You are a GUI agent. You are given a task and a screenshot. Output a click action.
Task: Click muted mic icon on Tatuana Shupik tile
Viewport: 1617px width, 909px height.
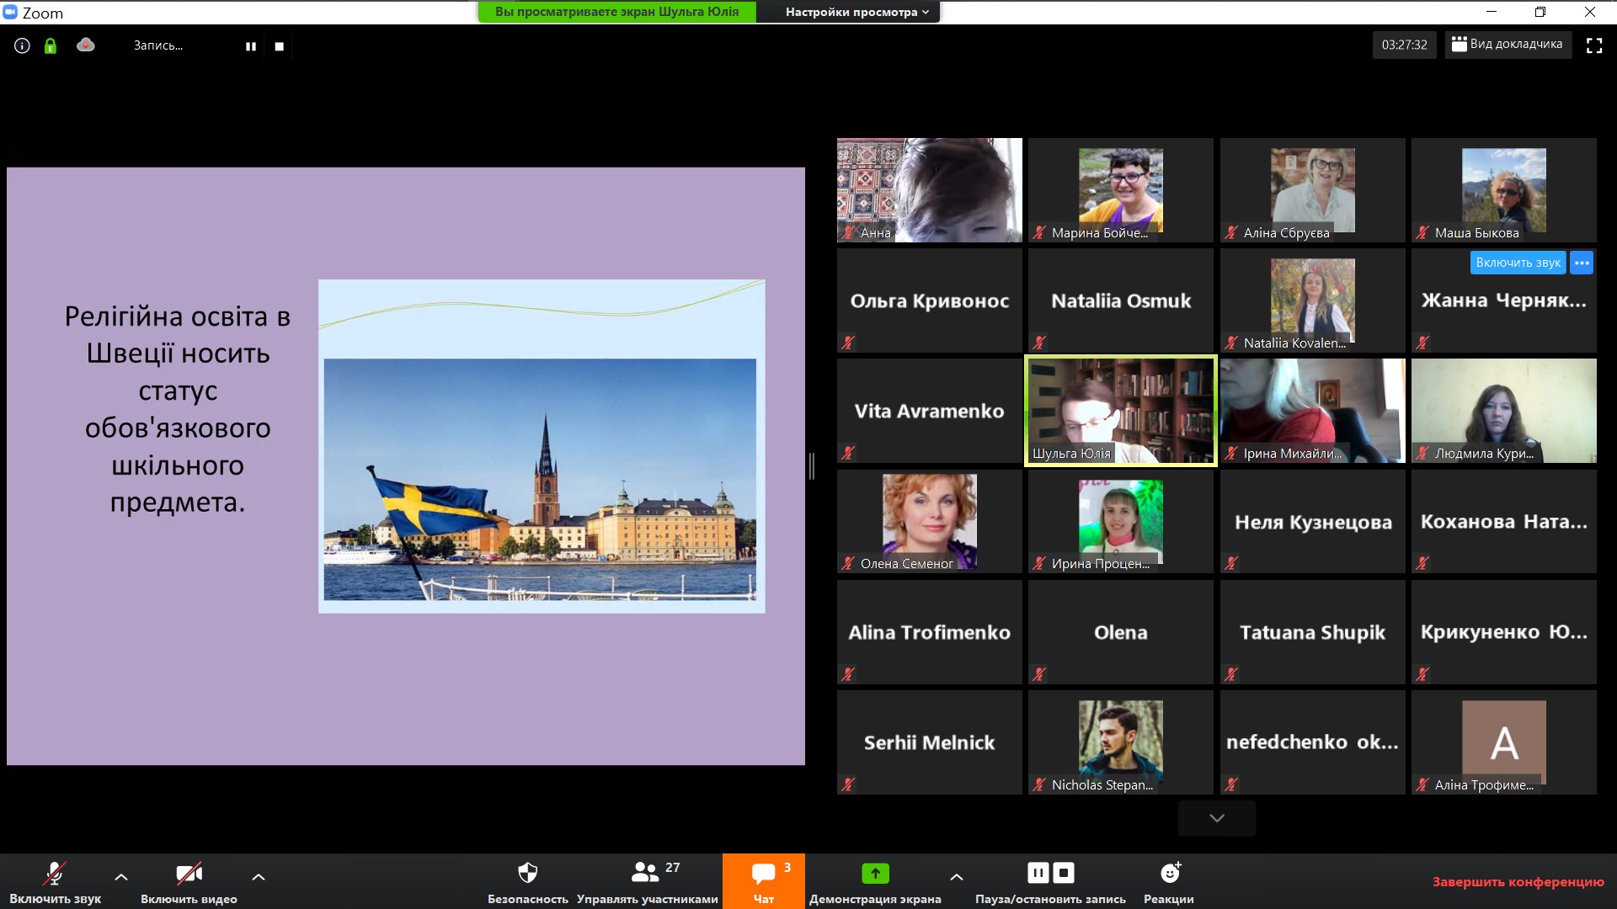click(x=1231, y=673)
